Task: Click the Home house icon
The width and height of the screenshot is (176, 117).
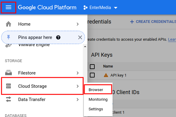Action: click(8, 24)
